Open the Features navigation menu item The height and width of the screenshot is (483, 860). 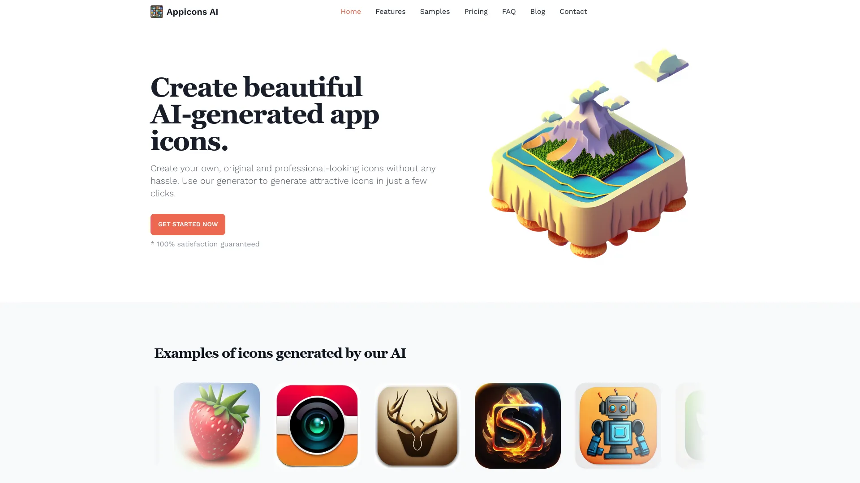tap(391, 11)
